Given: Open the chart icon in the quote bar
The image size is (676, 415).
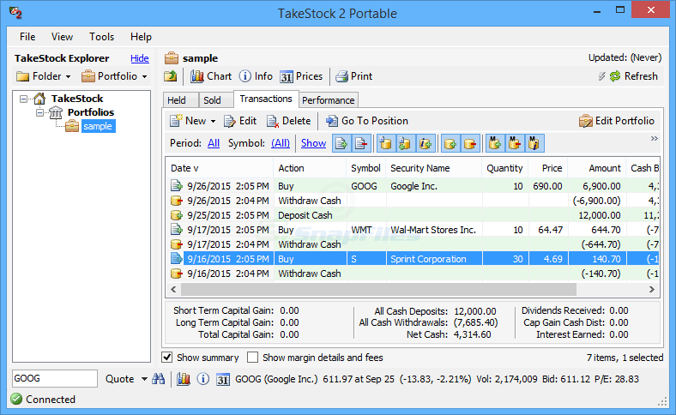Looking at the screenshot, I should tap(184, 379).
